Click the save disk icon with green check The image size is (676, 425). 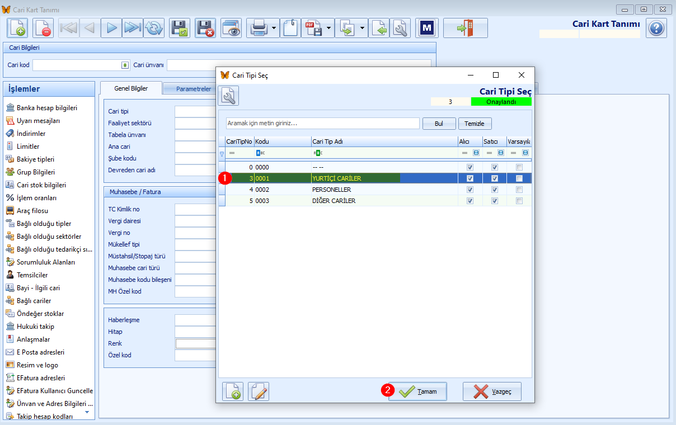[180, 28]
